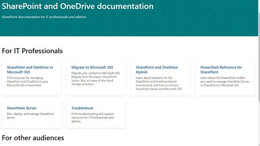Image resolution: width=260 pixels, height=146 pixels.
Task: Click 'Learn about the PowerShell cmdlets' description
Action: 225,82
